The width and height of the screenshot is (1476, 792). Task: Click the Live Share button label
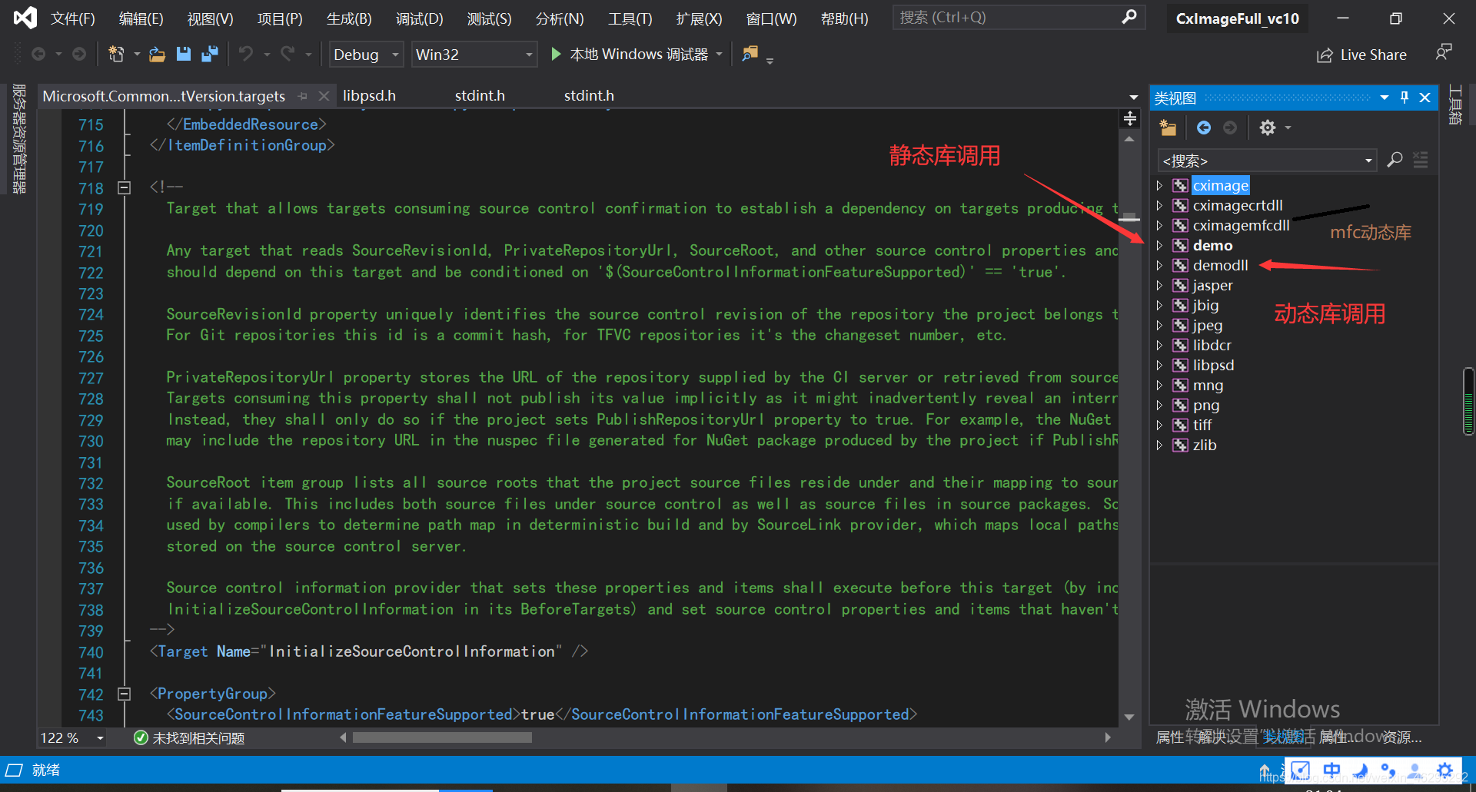[1373, 55]
